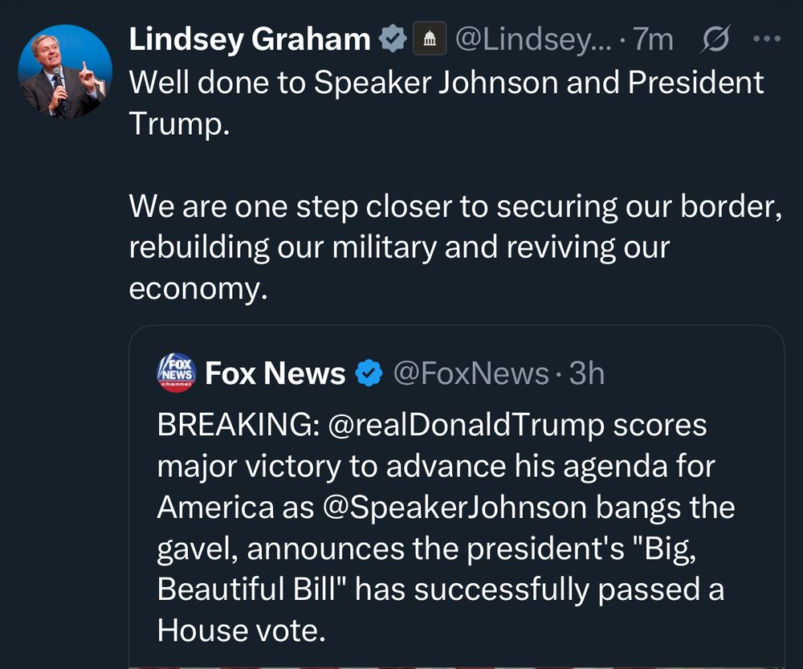Viewport: 803px width, 669px height.
Task: Select the government building affiliation badge
Action: pyautogui.click(x=429, y=36)
